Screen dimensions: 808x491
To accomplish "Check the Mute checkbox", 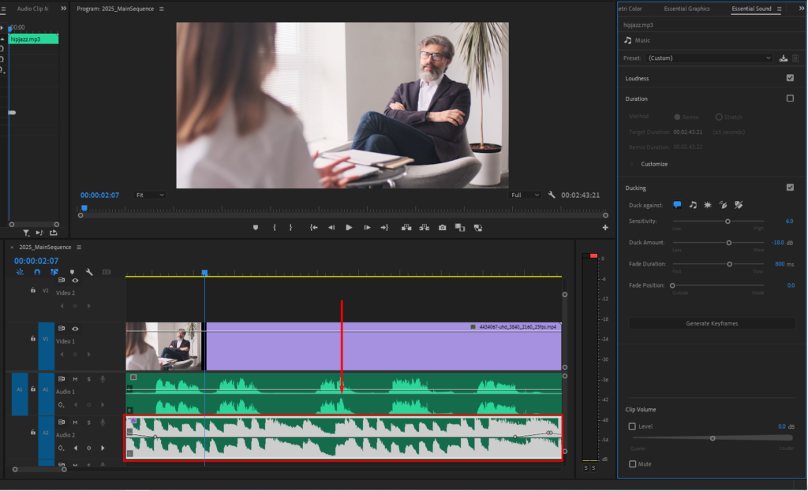I will point(632,464).
